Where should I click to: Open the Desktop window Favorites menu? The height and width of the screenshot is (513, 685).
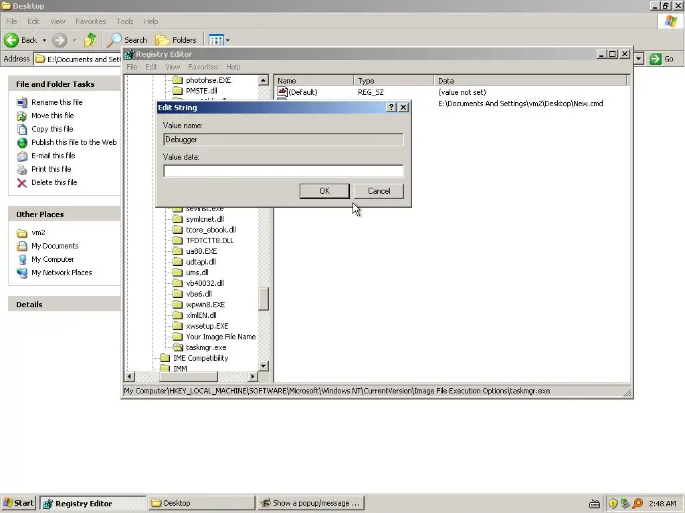point(90,21)
